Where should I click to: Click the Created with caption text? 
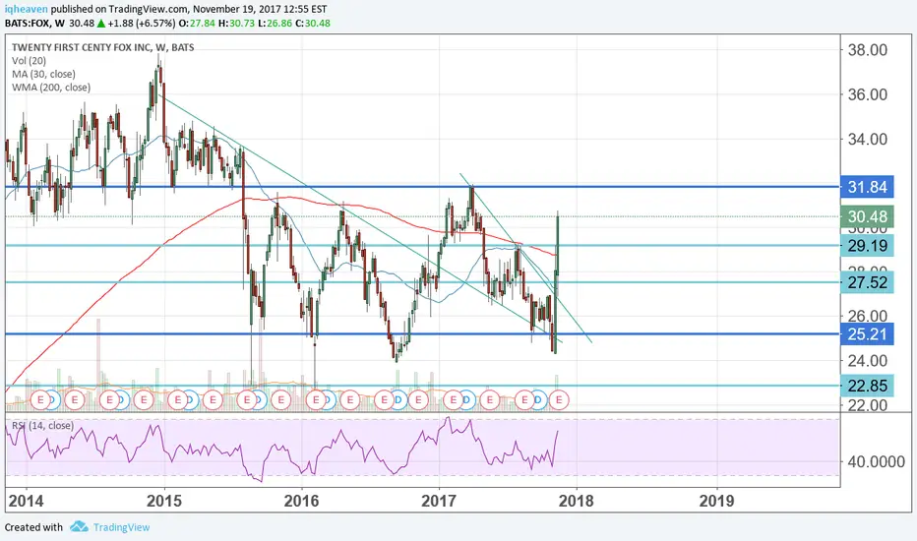coord(33,527)
